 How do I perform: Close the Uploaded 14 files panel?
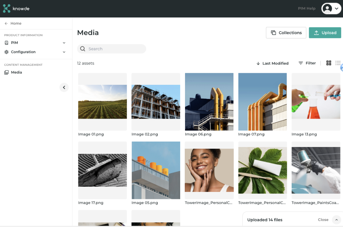(x=323, y=220)
